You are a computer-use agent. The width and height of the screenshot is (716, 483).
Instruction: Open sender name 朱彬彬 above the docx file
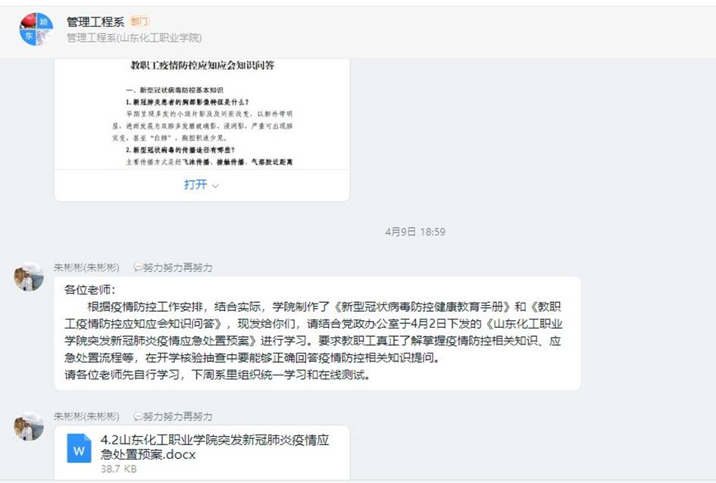coord(86,416)
